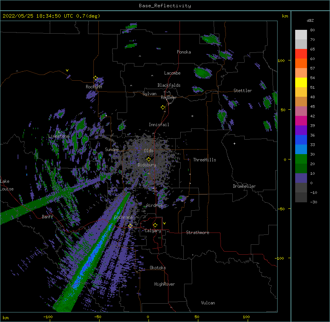330x322 pixels.
Task: Click the Limestone label
Action: click(x=59, y=136)
